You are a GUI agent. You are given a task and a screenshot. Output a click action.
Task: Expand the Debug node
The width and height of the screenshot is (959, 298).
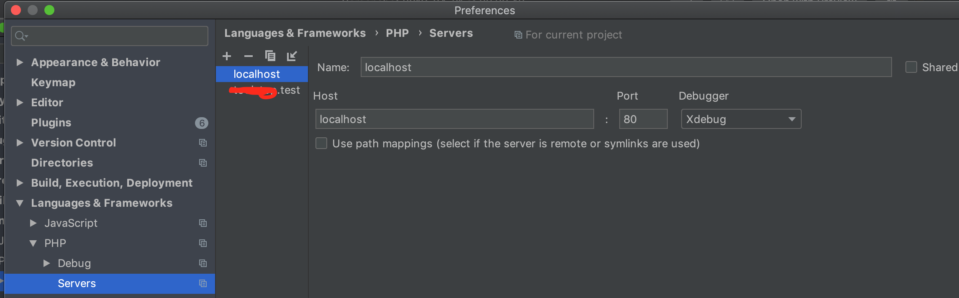[46, 263]
